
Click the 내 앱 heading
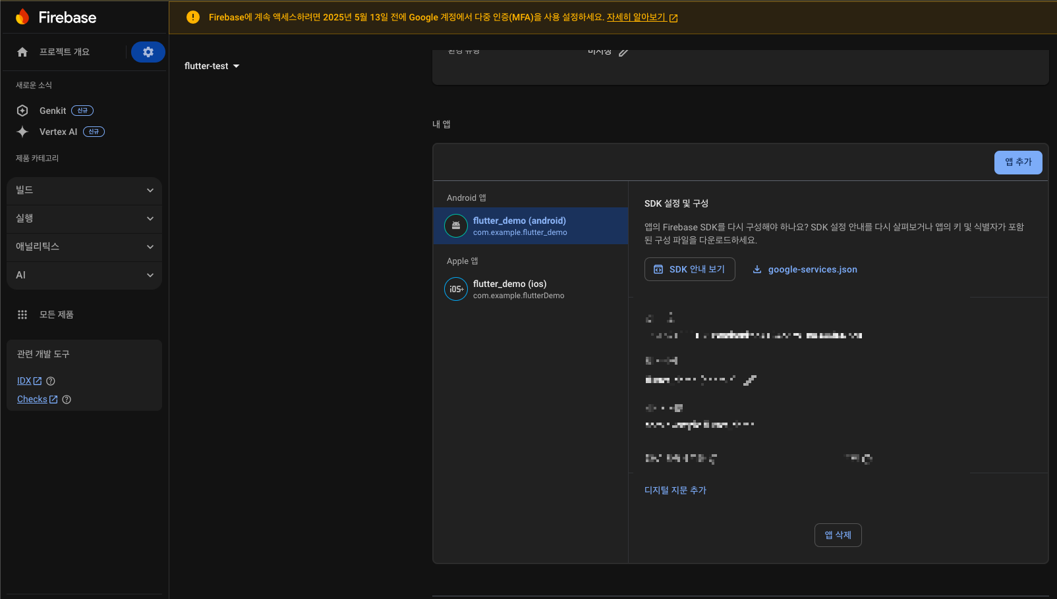click(442, 124)
